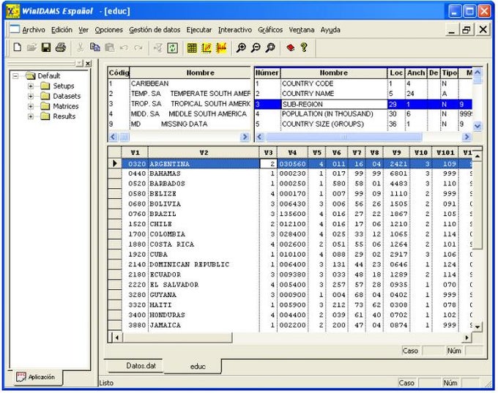The image size is (498, 393).
Task: Select the CARIBBEAN code row
Action: [179, 83]
